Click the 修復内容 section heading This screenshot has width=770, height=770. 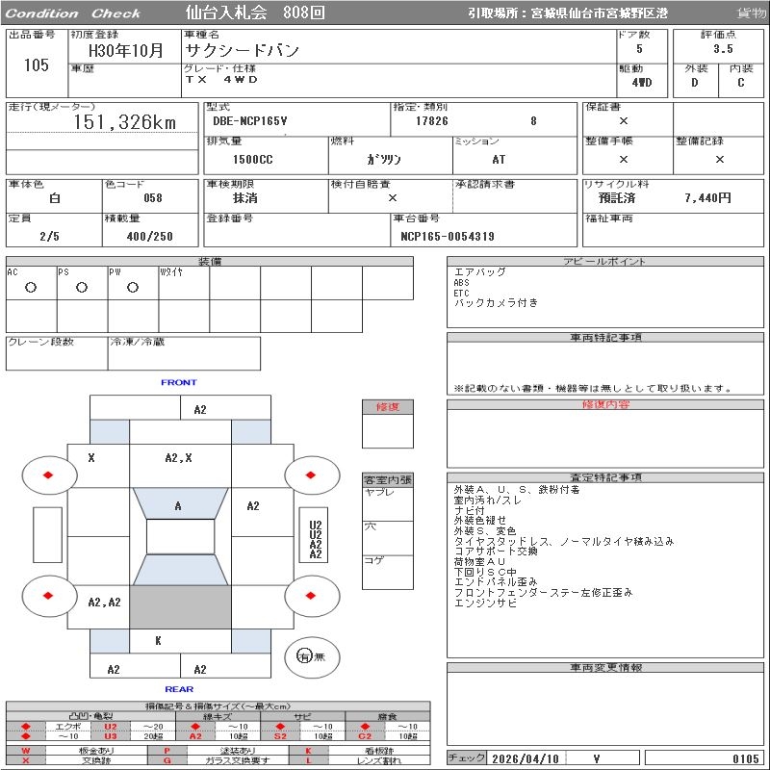pos(605,405)
